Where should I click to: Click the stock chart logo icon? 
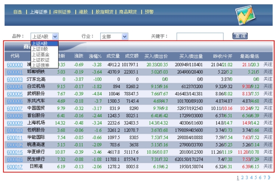click(245, 14)
